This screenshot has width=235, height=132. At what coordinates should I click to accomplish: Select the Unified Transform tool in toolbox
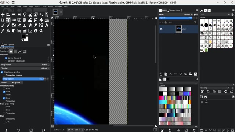pyautogui.click(x=8, y=20)
